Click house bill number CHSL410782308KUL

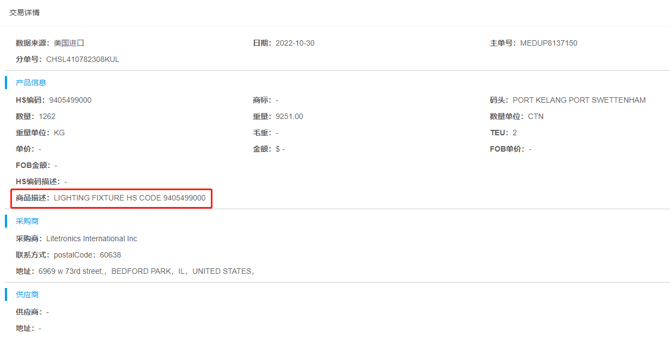83,59
